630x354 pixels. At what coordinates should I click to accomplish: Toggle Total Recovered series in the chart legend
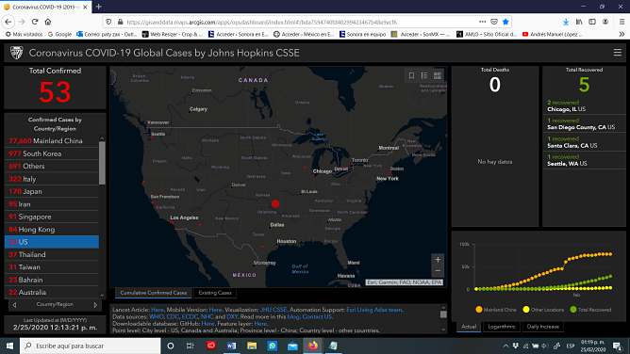tap(590, 310)
